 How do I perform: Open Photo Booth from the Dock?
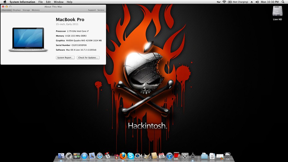(177, 156)
